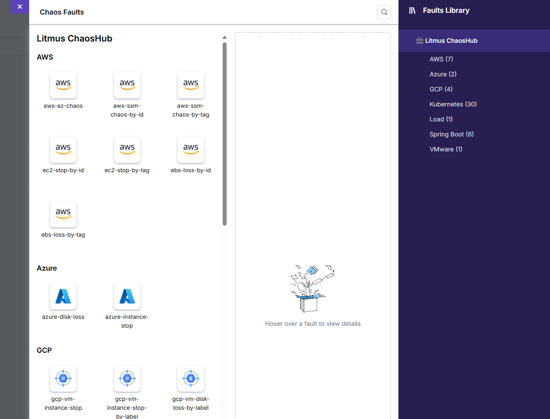
Task: Click the ec2-stop-by-tag fault icon
Action: coord(127,150)
